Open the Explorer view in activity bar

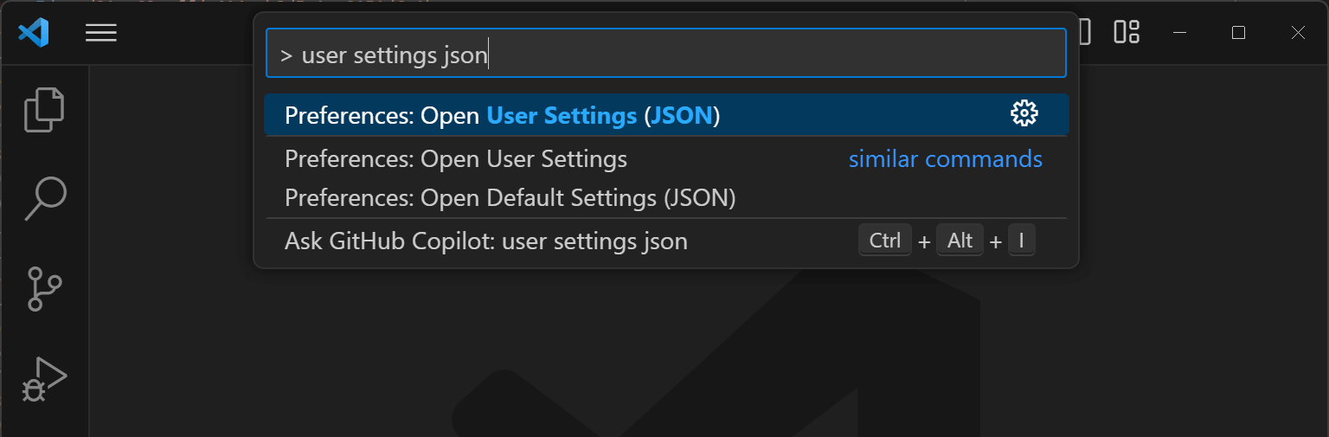(x=44, y=110)
